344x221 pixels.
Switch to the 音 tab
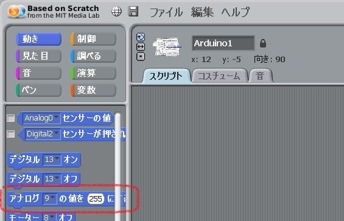[261, 76]
